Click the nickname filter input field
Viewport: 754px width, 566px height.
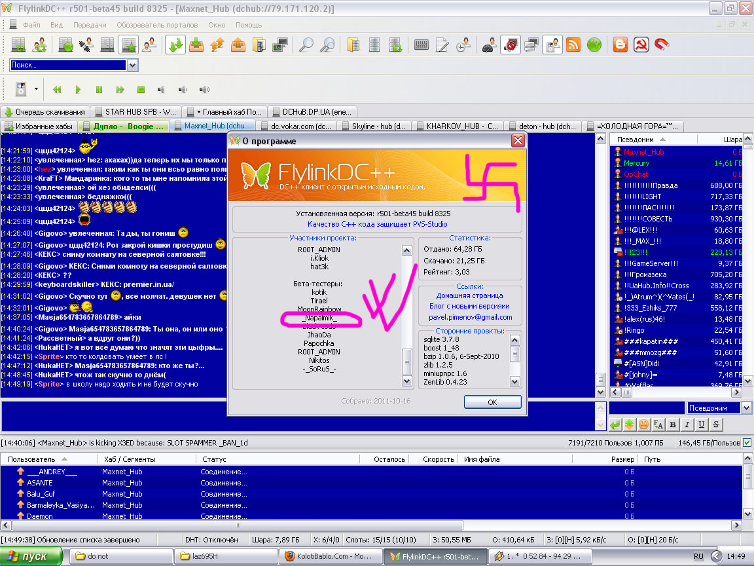coord(647,408)
